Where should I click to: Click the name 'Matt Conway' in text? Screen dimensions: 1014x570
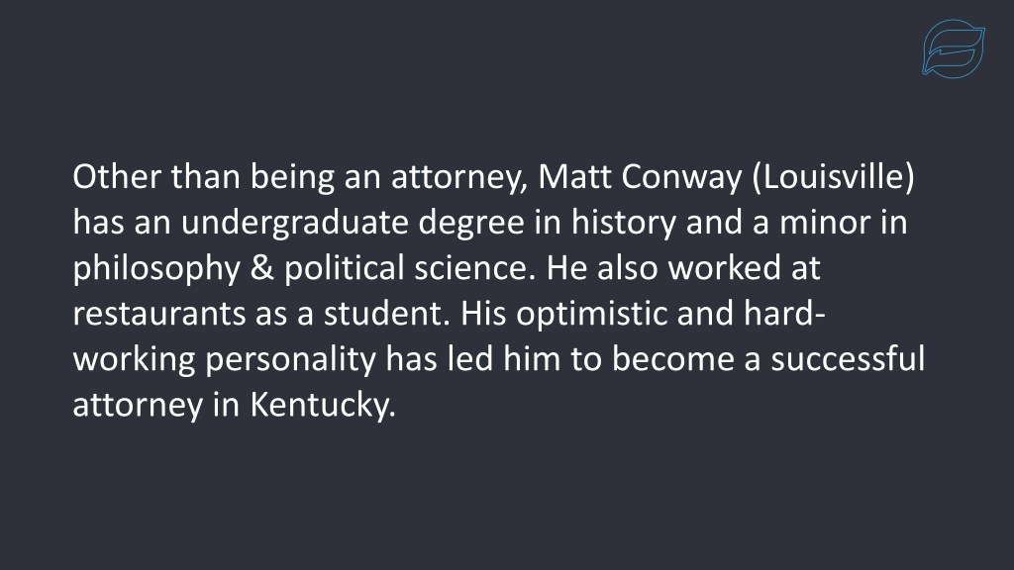(640, 176)
